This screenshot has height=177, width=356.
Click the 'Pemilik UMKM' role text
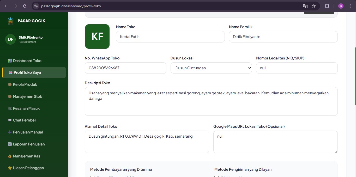27,42
